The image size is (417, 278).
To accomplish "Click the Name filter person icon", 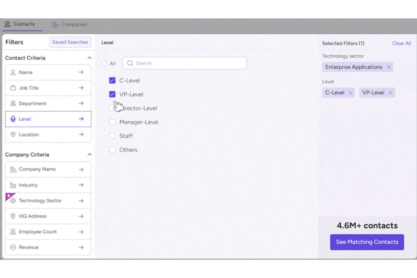I will (13, 72).
